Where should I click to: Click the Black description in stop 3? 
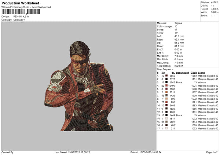pos(179,82)
